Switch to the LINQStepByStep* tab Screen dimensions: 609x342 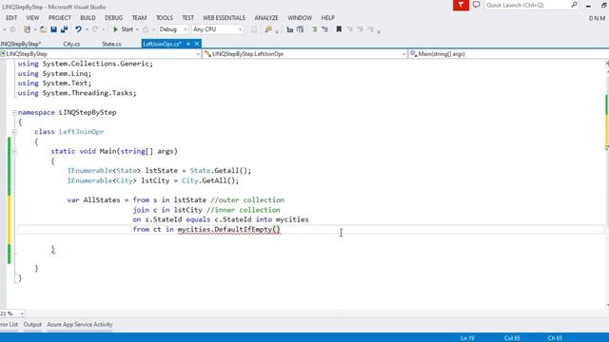[x=21, y=44]
